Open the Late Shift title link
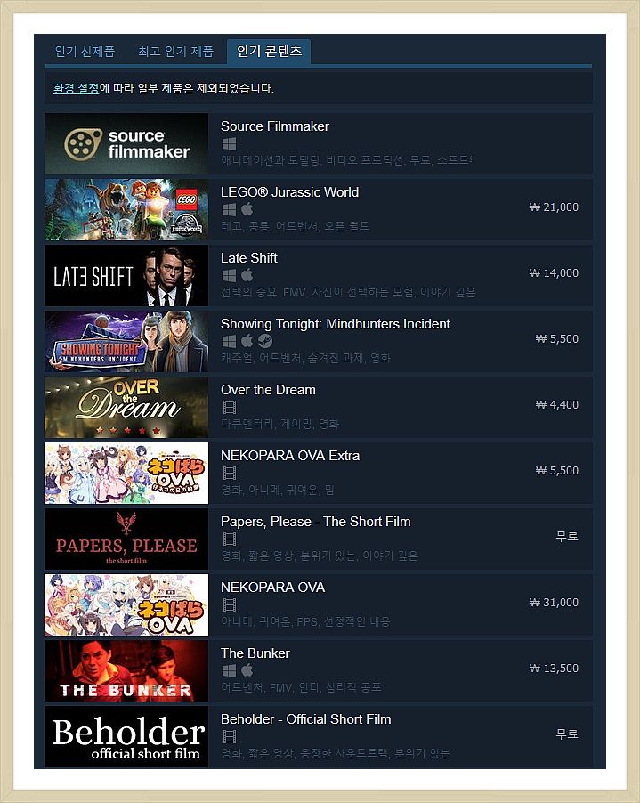Screen dimensions: 640x803 249,258
